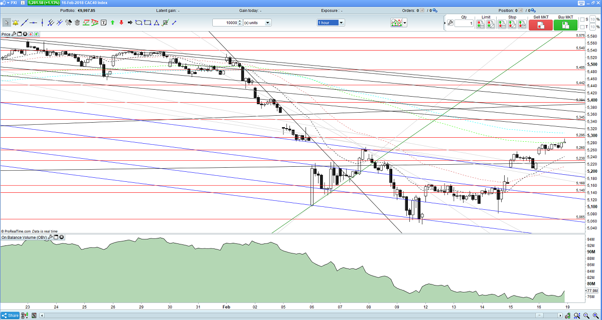Close the Price panel with X icon
The height and width of the screenshot is (320, 602).
[25, 34]
